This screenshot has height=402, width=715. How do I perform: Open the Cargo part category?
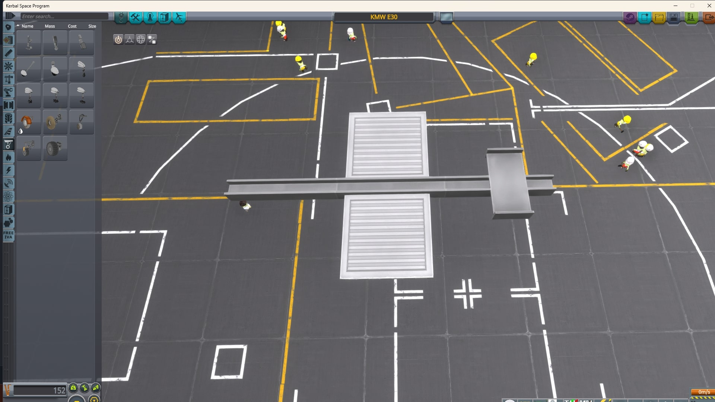click(8, 210)
